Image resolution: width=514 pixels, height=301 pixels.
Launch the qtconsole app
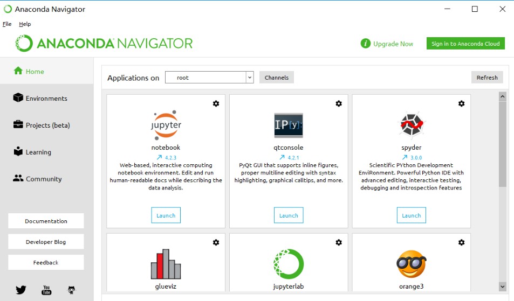point(289,215)
